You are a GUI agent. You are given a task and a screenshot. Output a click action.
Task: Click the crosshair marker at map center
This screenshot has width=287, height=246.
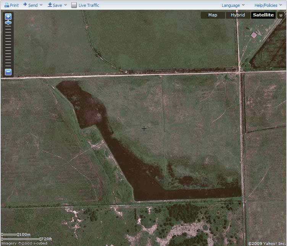(144, 129)
